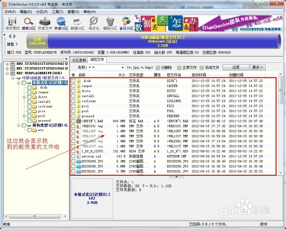
Task: Click the 1_02_H_12070 H264 file icon
Action: (x=78, y=151)
